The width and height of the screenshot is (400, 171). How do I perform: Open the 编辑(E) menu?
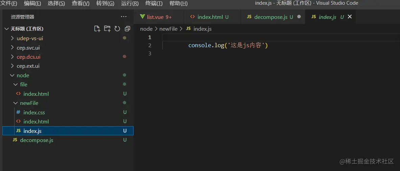32,3
